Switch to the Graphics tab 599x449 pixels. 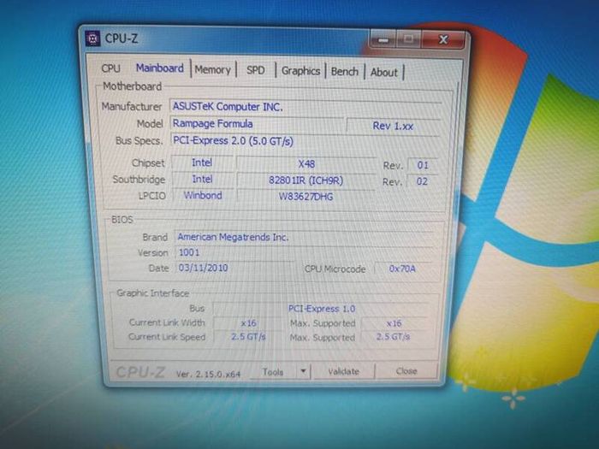(300, 71)
